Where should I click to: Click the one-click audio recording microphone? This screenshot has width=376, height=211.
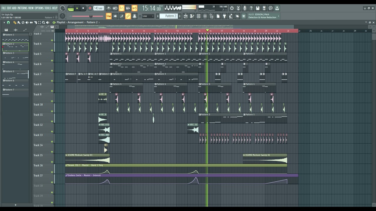245,8
